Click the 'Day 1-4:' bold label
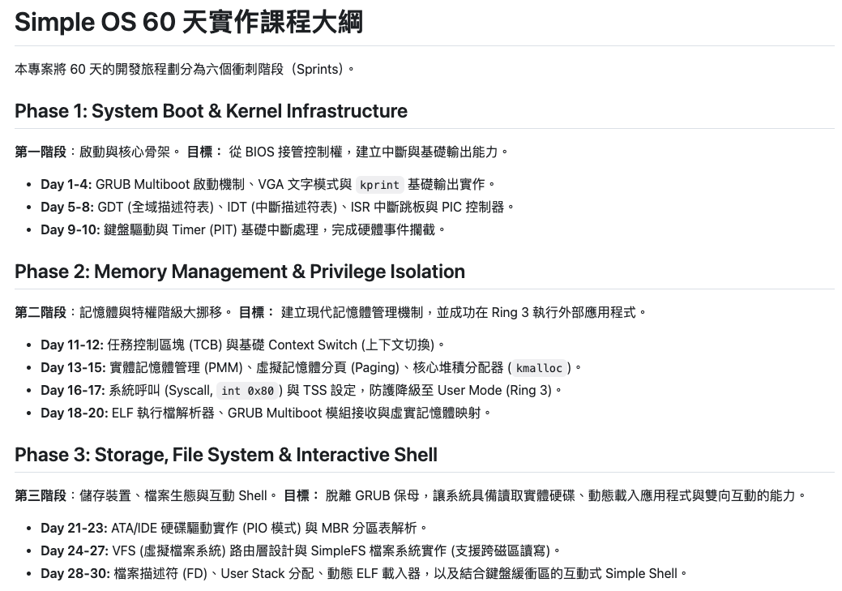 [x=66, y=184]
